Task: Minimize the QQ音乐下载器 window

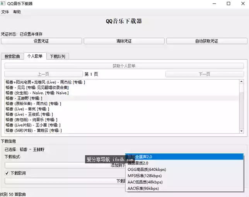Action: 214,3
